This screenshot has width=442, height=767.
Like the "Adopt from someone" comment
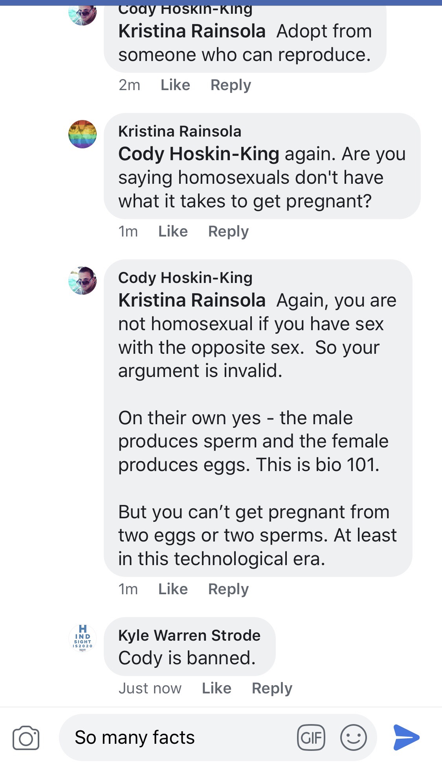point(175,85)
